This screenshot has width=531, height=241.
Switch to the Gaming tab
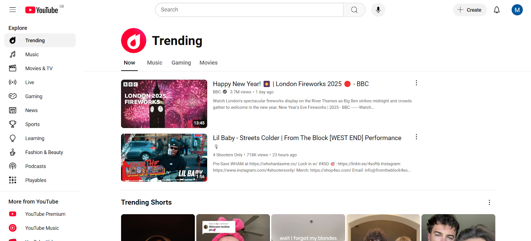(181, 63)
